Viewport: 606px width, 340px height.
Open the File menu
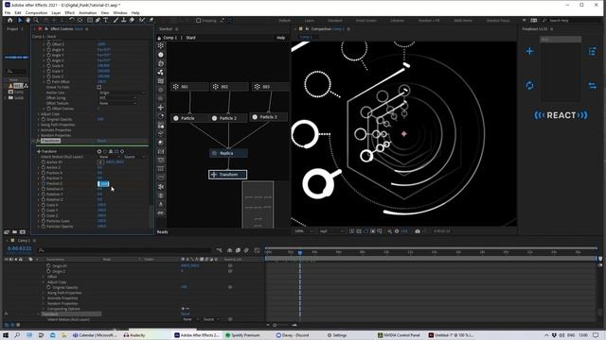coord(8,12)
